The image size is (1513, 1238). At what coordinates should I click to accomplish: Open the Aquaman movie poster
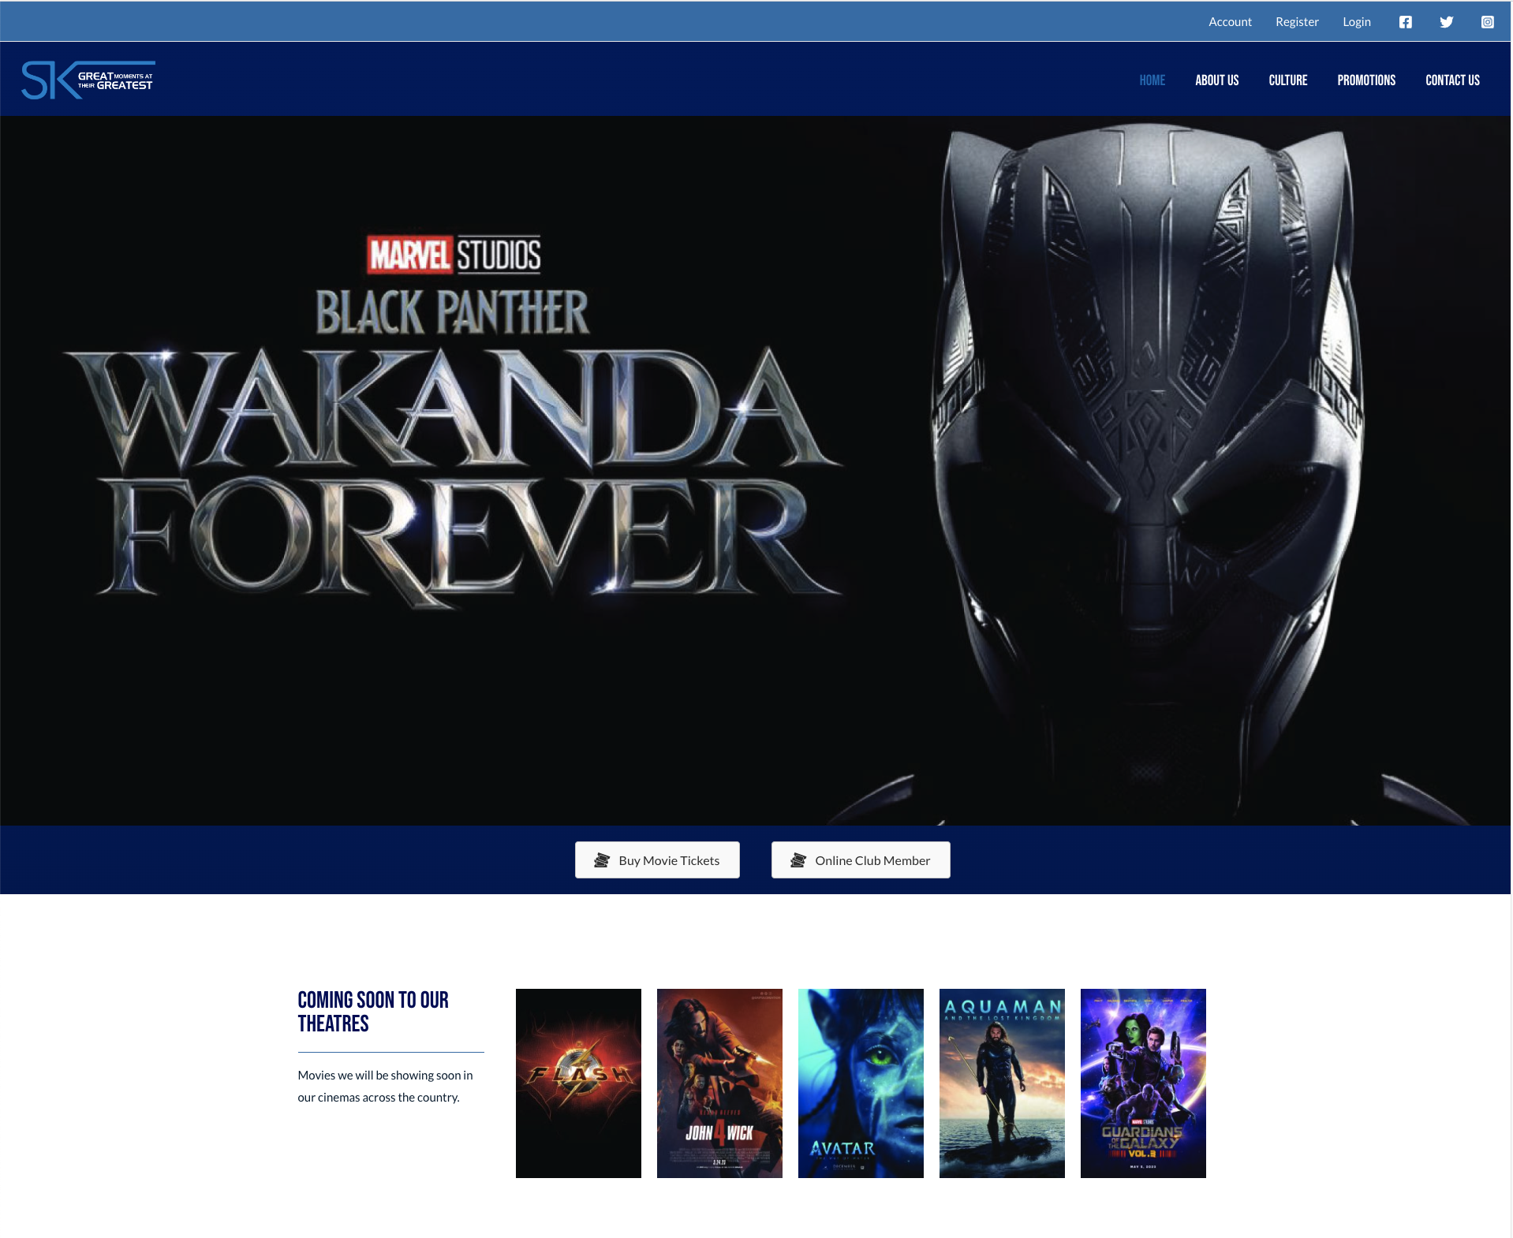click(x=1002, y=1083)
